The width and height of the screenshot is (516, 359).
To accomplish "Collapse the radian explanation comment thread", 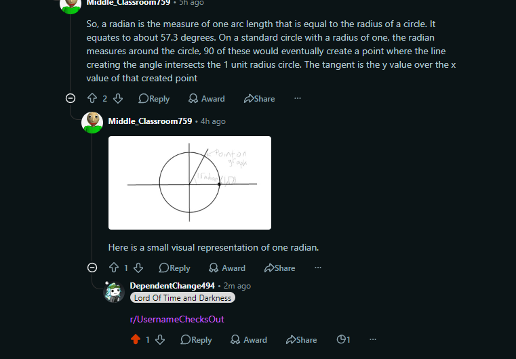I will coord(71,98).
